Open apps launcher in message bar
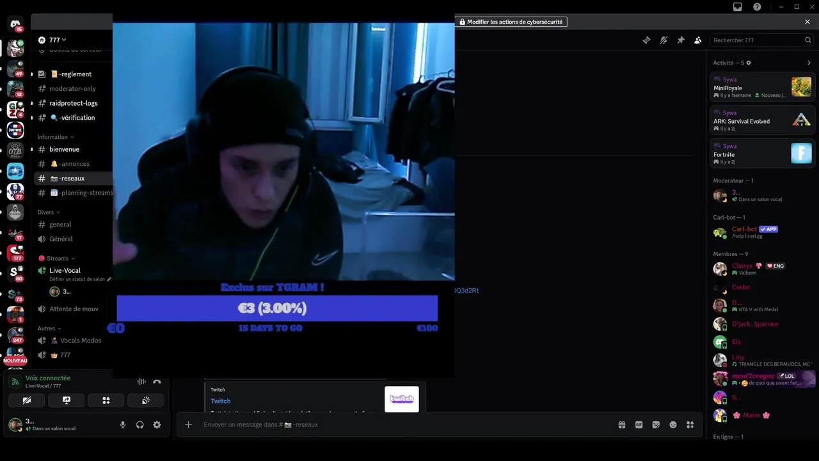The image size is (819, 461). (x=690, y=425)
